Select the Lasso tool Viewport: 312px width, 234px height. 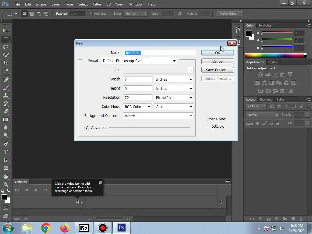pyautogui.click(x=6, y=47)
